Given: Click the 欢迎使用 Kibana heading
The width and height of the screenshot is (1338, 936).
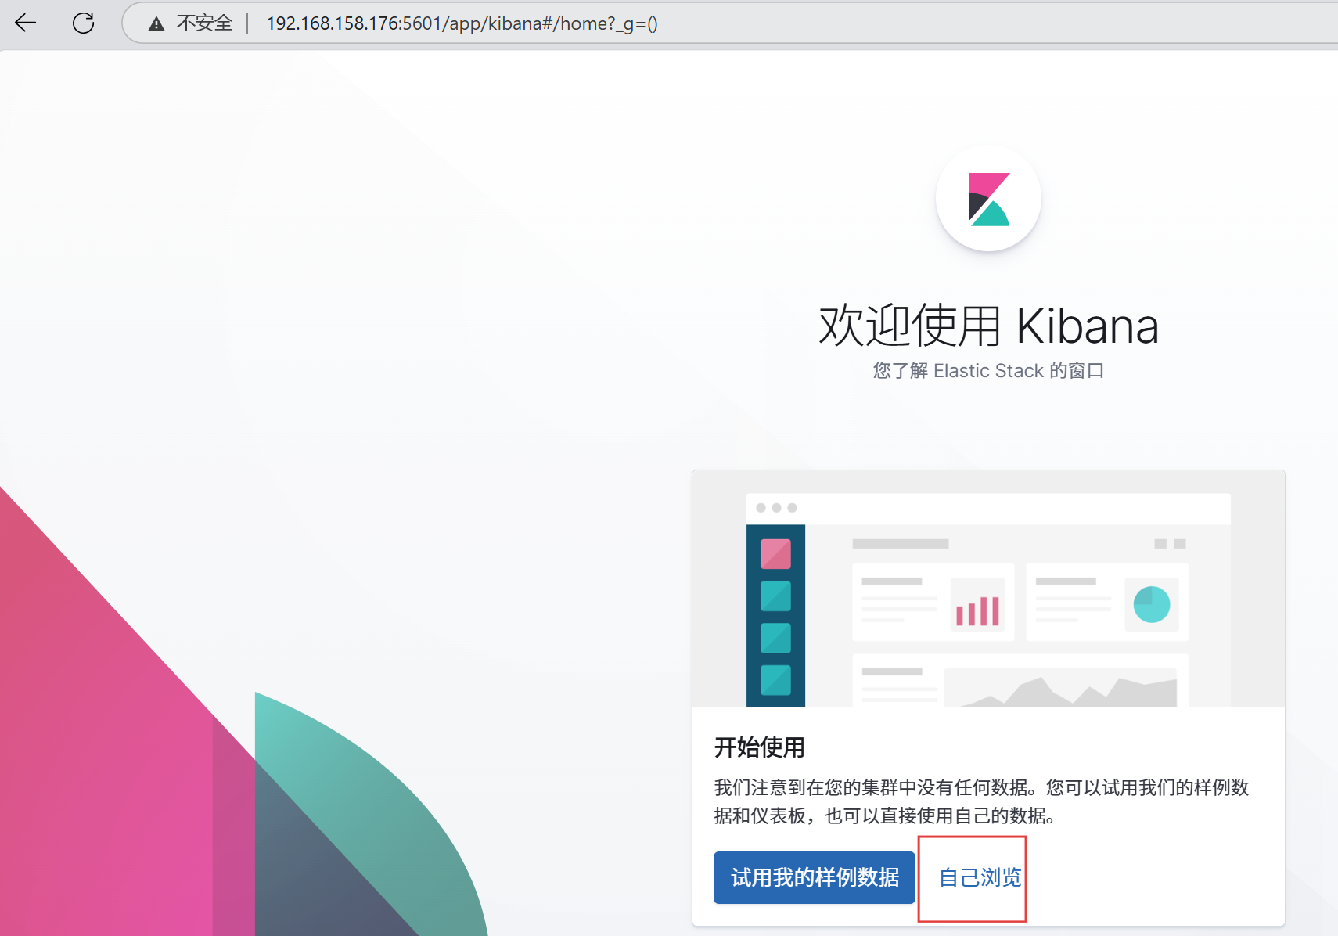Looking at the screenshot, I should click(x=988, y=326).
